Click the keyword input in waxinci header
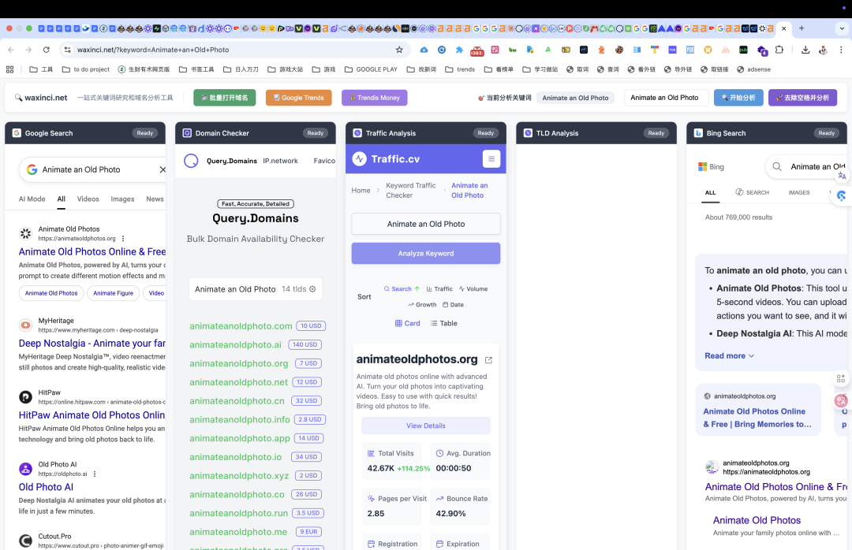 click(666, 98)
